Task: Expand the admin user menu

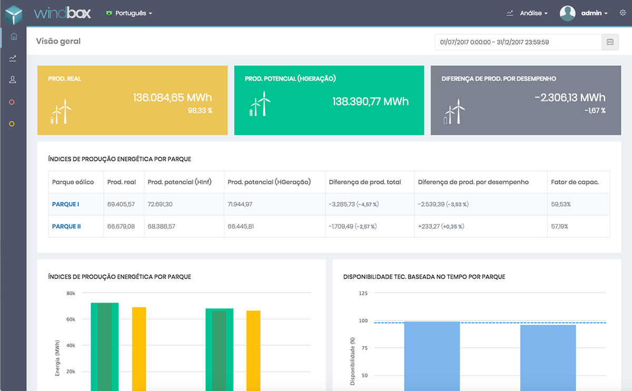Action: point(594,13)
